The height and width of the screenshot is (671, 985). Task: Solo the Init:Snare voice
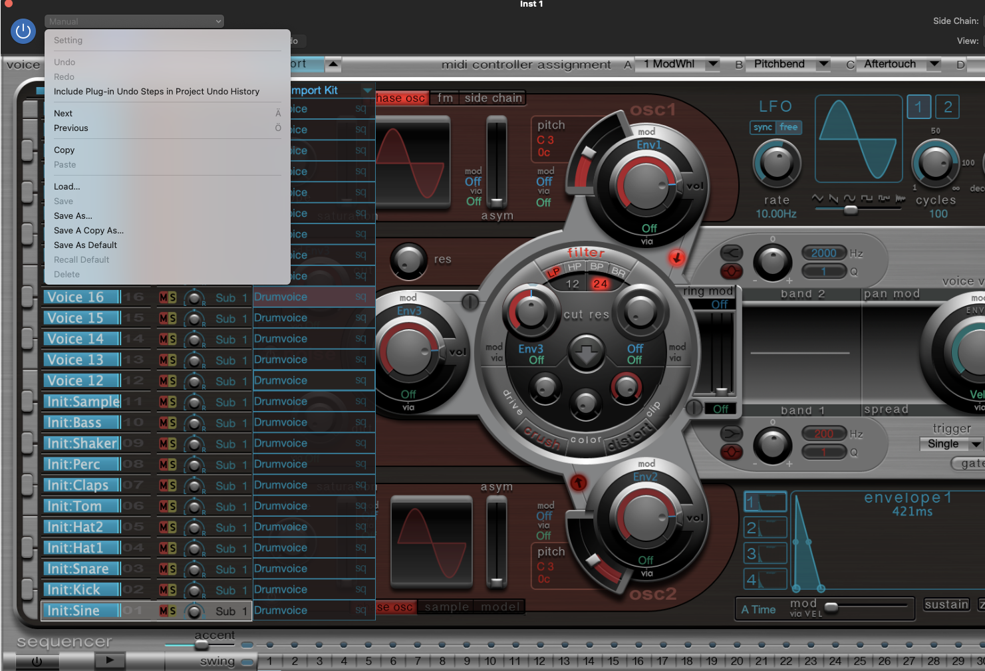[174, 569]
